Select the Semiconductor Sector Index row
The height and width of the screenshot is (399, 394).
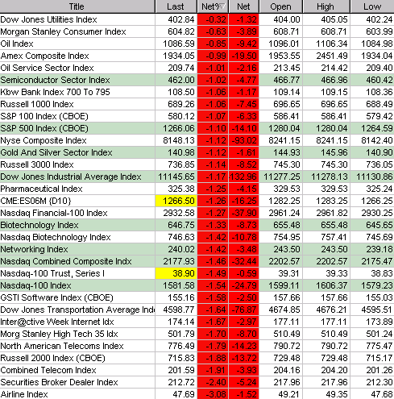pos(197,80)
